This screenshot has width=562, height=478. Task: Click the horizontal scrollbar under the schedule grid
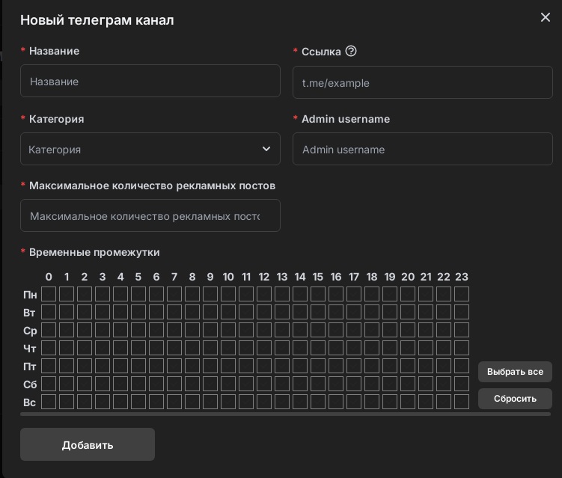284,414
